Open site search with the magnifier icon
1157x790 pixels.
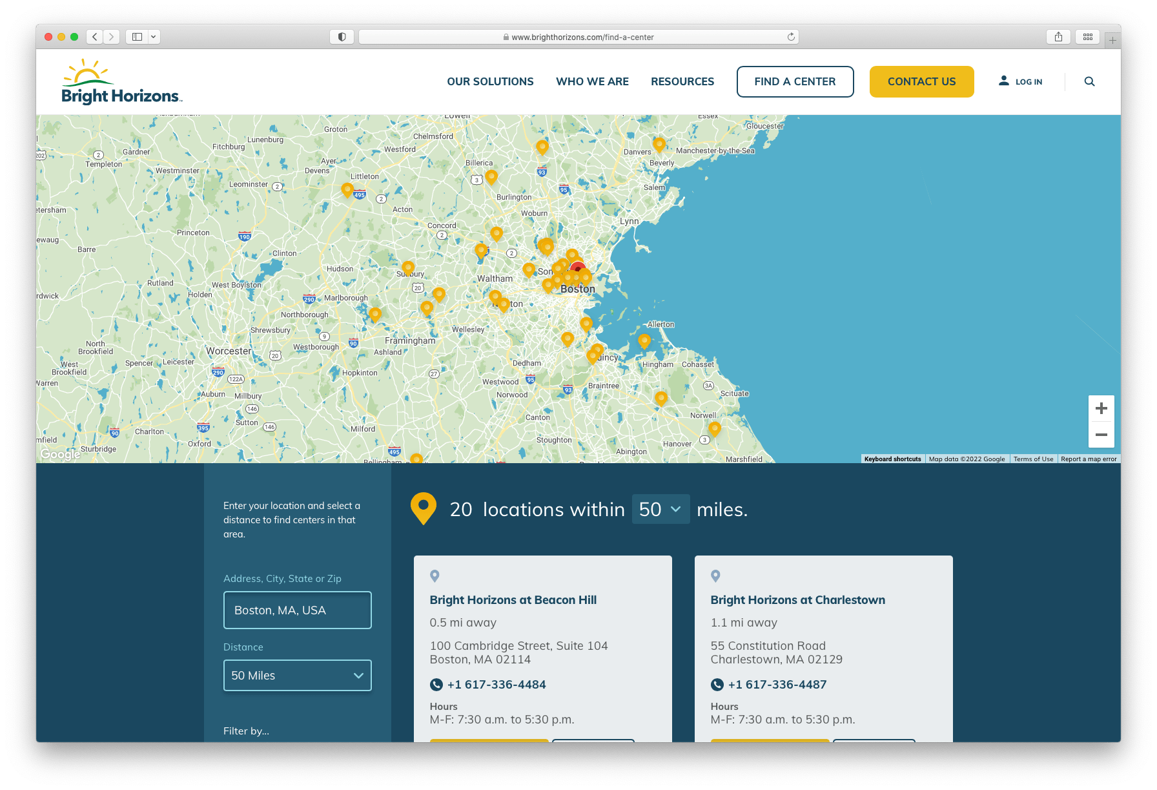point(1089,81)
